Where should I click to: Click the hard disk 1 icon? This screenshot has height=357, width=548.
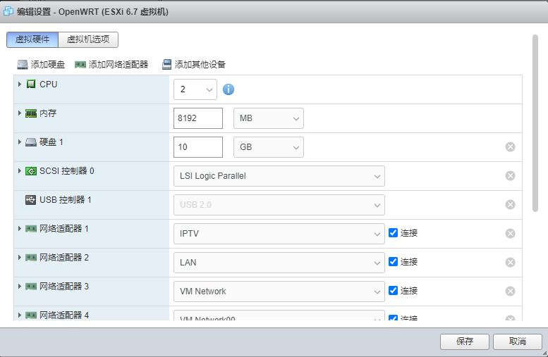tap(31, 142)
